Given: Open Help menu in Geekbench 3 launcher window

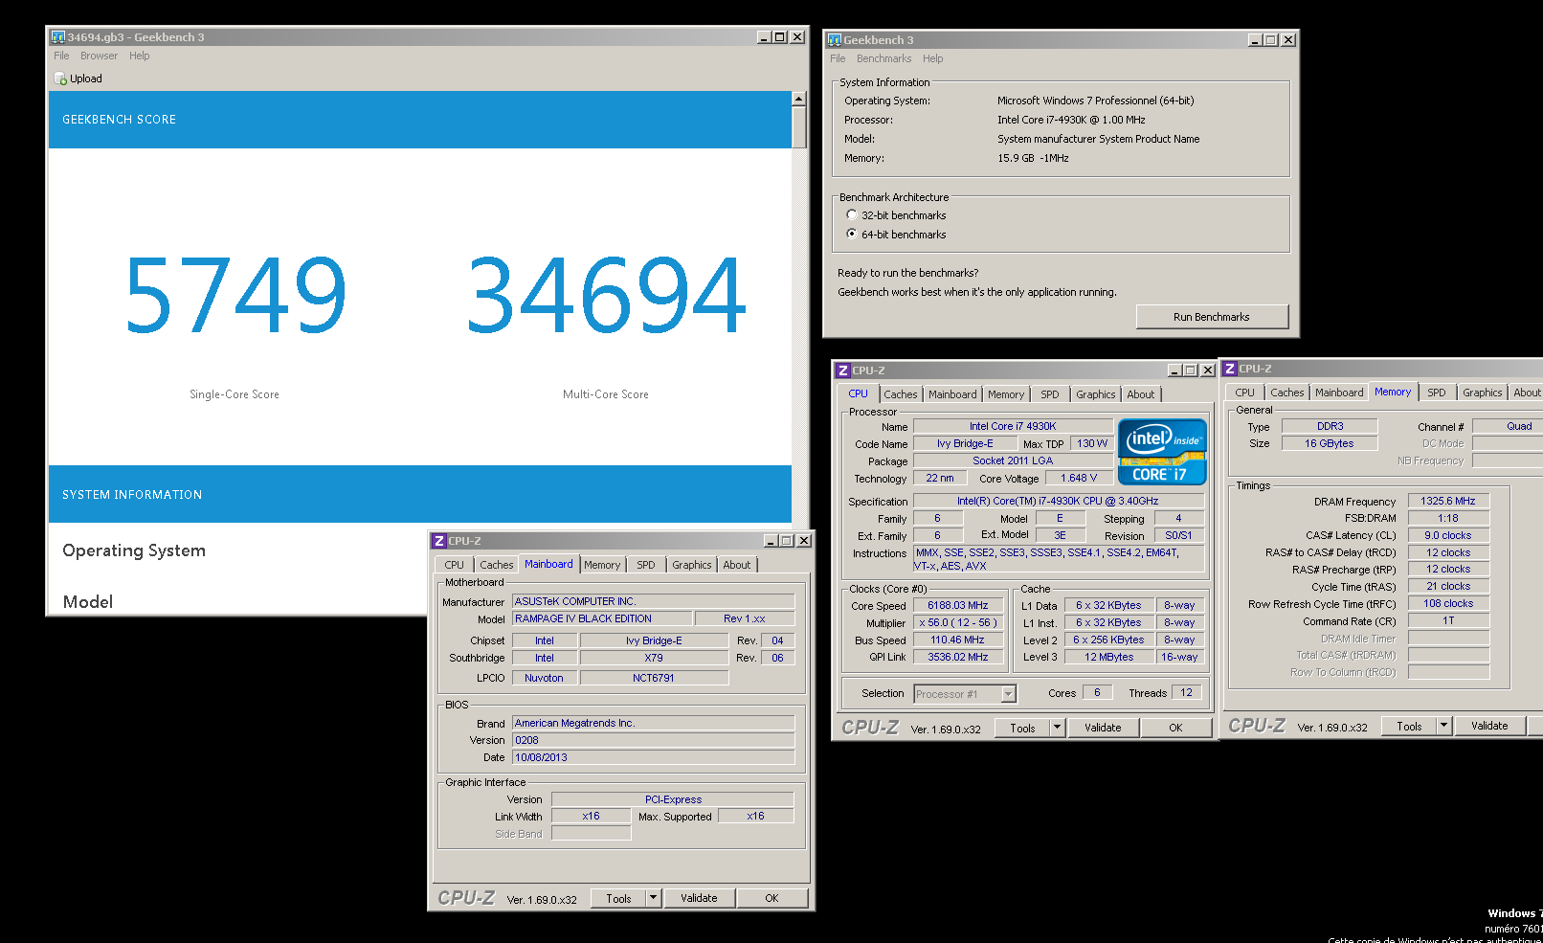Looking at the screenshot, I should [932, 58].
